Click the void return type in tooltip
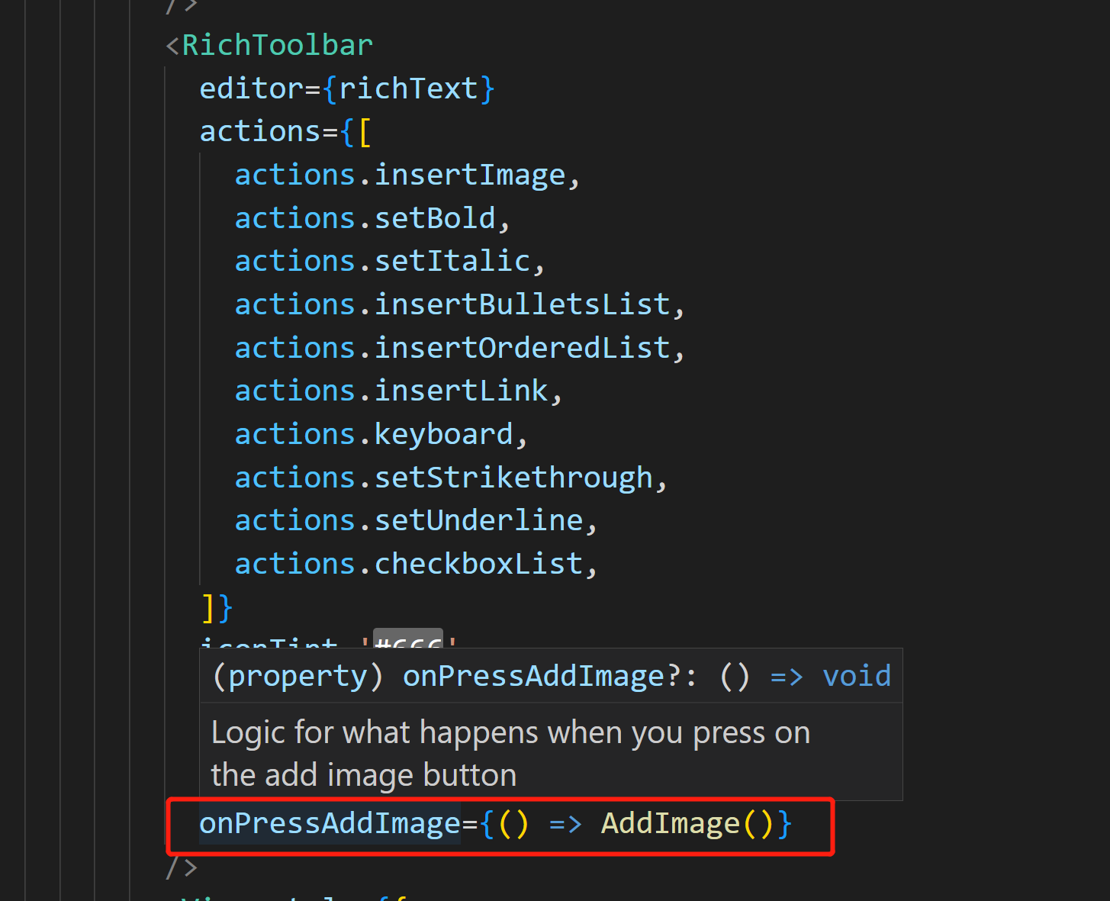 coord(856,677)
